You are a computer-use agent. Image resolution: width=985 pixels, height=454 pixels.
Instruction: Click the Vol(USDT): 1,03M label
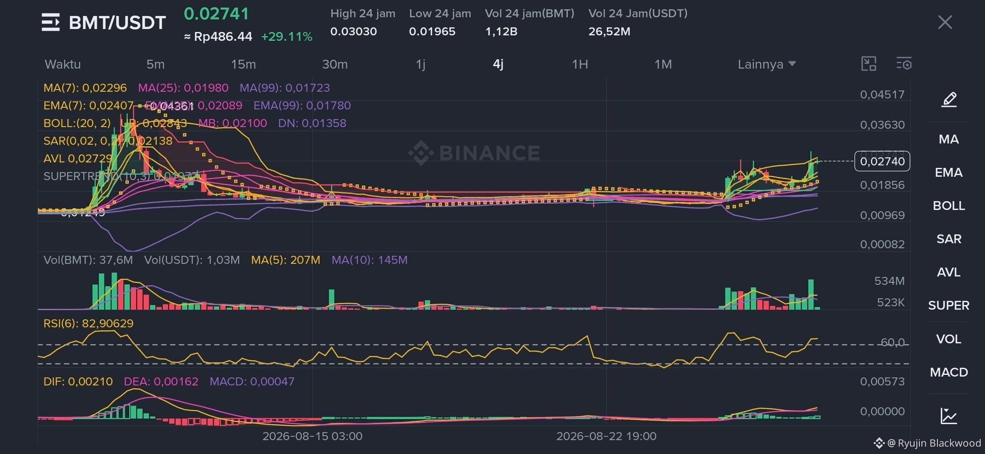click(192, 260)
